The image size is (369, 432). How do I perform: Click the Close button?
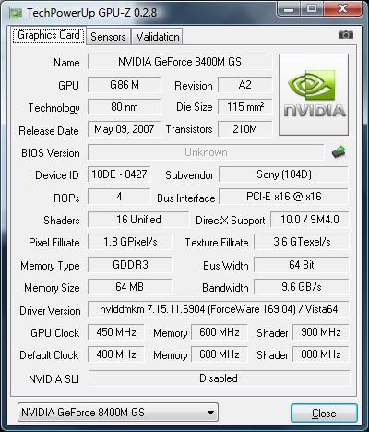(x=324, y=413)
